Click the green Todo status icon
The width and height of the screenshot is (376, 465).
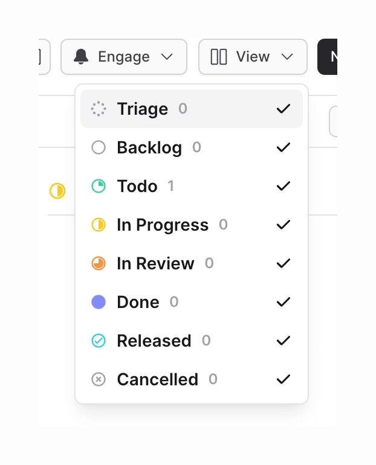(98, 186)
